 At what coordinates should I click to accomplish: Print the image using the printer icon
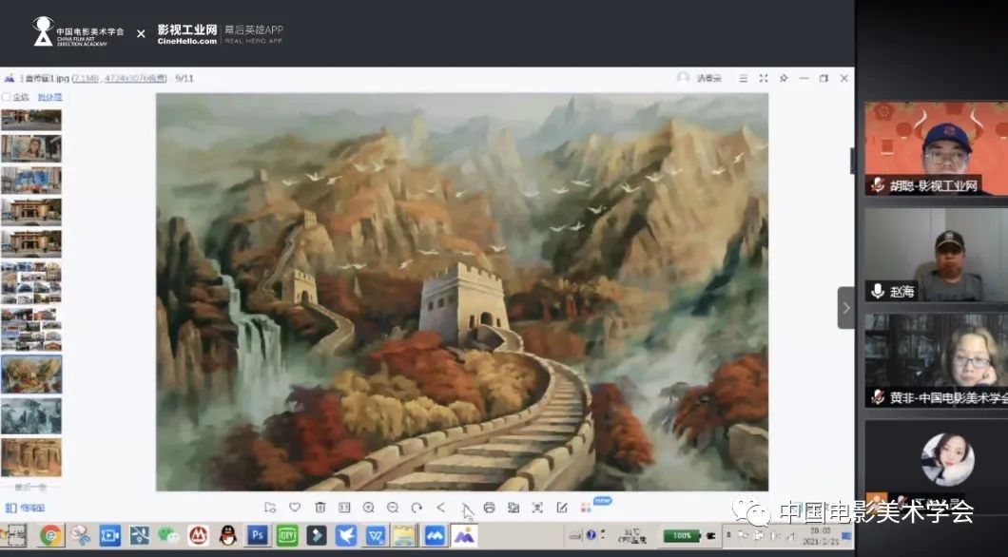click(489, 508)
